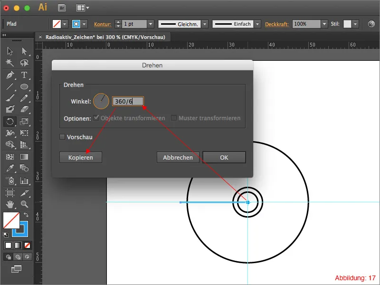Select the Eyedropper tool

tap(10, 168)
